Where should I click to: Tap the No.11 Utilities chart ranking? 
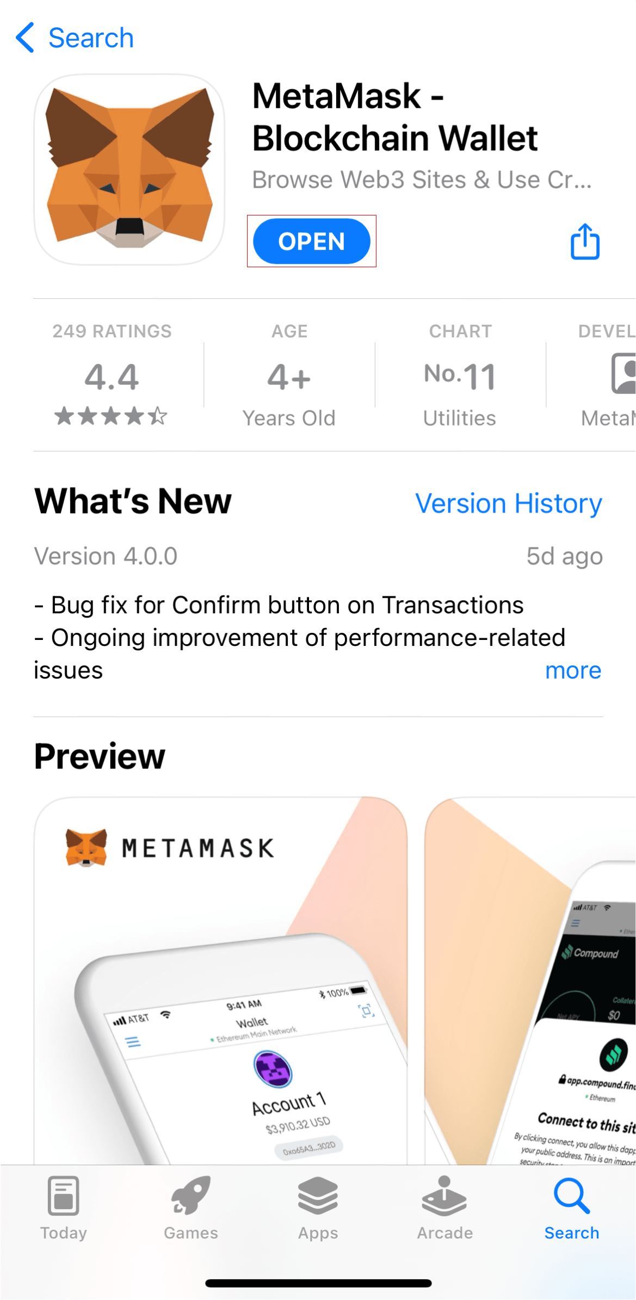pyautogui.click(x=460, y=374)
